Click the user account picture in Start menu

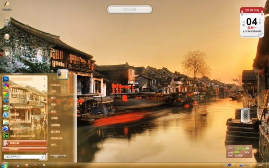(x=63, y=74)
